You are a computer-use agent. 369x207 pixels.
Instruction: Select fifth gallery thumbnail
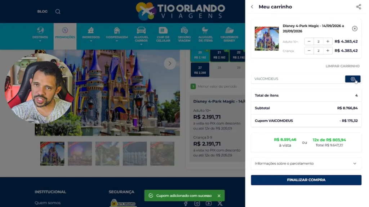point(162,154)
